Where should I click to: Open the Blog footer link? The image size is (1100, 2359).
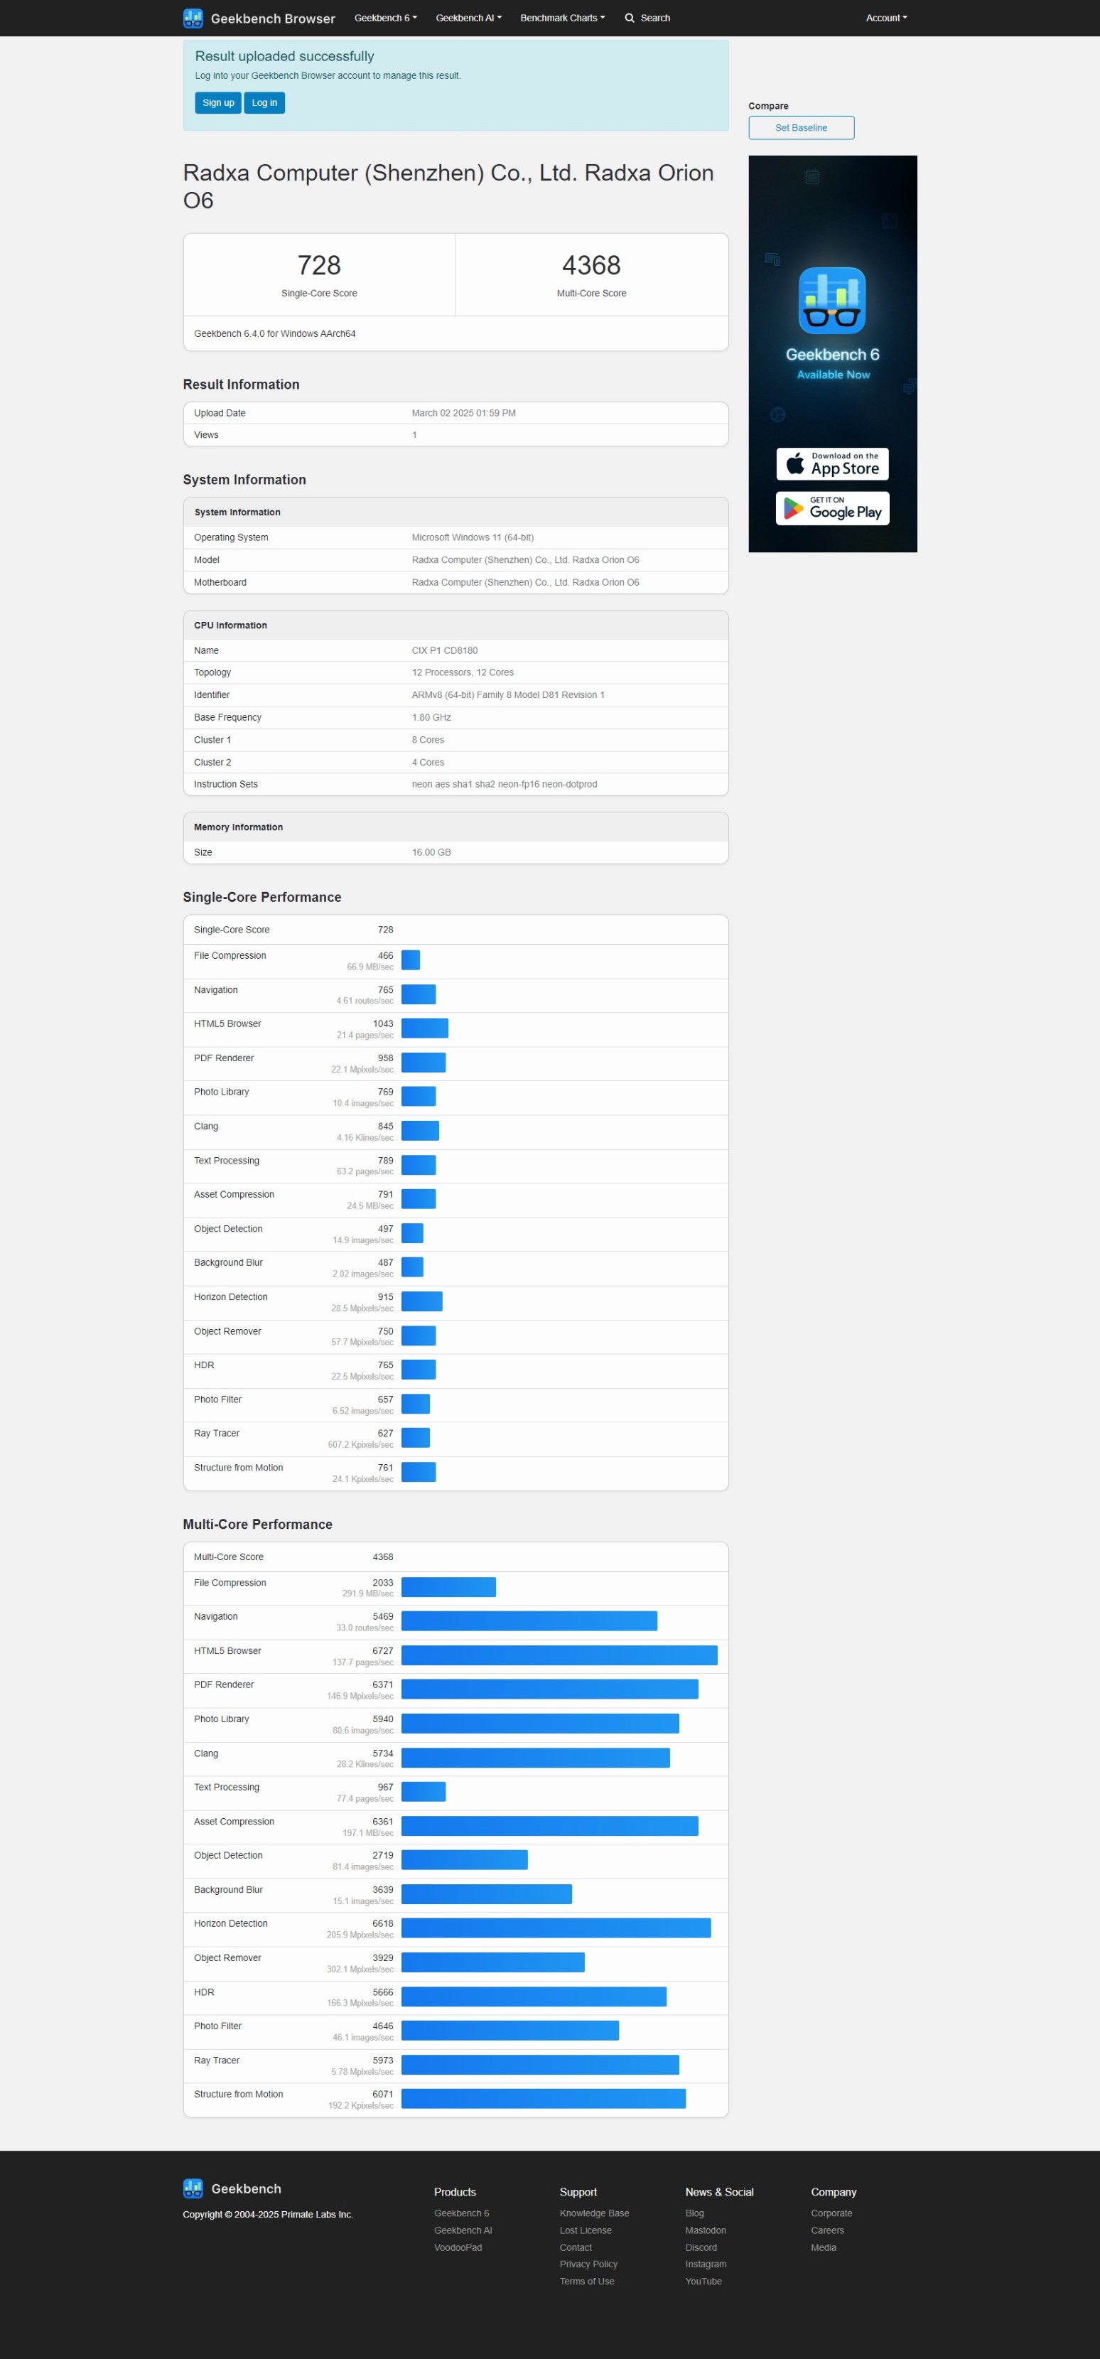pos(694,2213)
